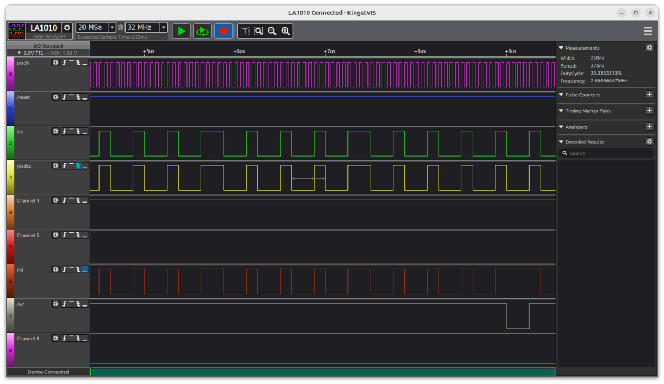Set rising edge trigger on /wr
Image resolution: width=664 pixels, height=384 pixels.
pos(65,303)
